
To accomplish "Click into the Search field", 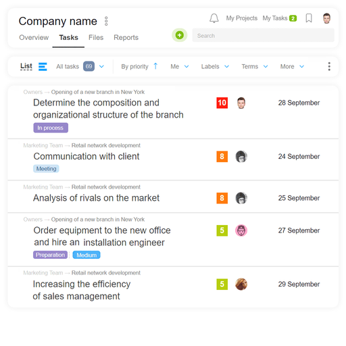I will pyautogui.click(x=263, y=35).
